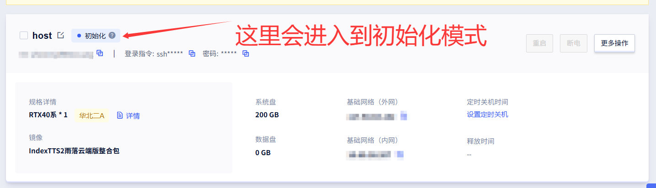
Task: Click the RTX40系 * 1 spec text
Action: (48, 115)
